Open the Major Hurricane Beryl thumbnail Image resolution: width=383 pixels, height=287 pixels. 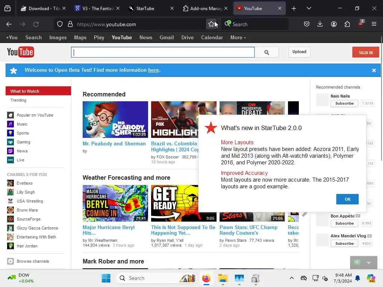[x=115, y=203]
